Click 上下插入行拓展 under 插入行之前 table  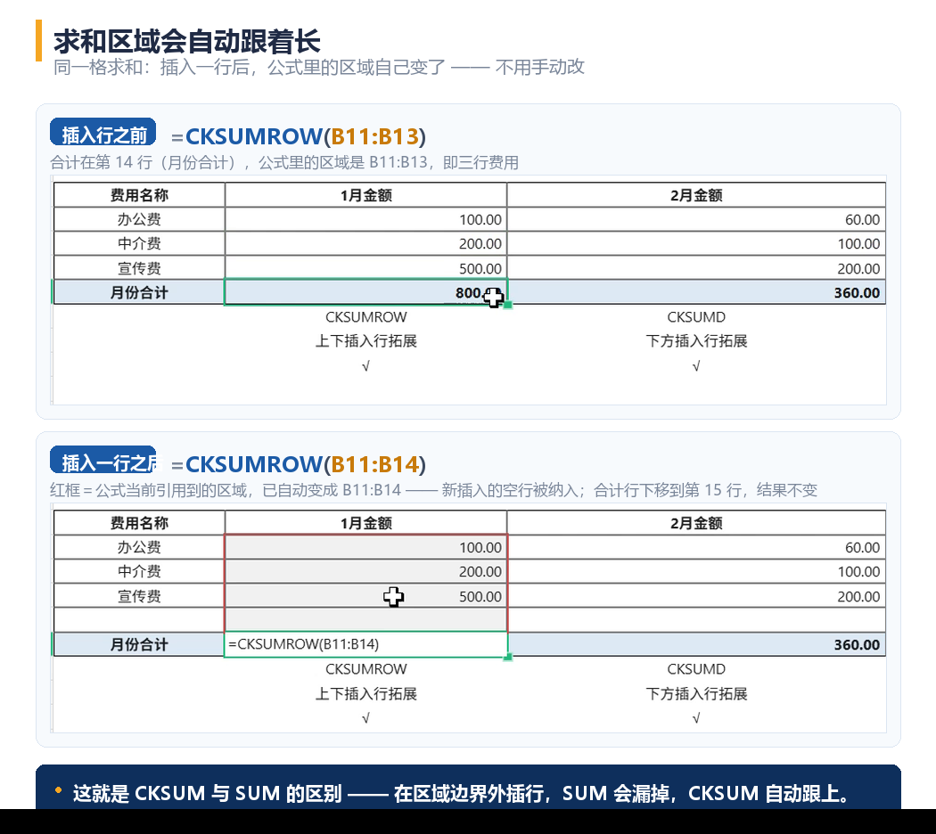point(365,341)
